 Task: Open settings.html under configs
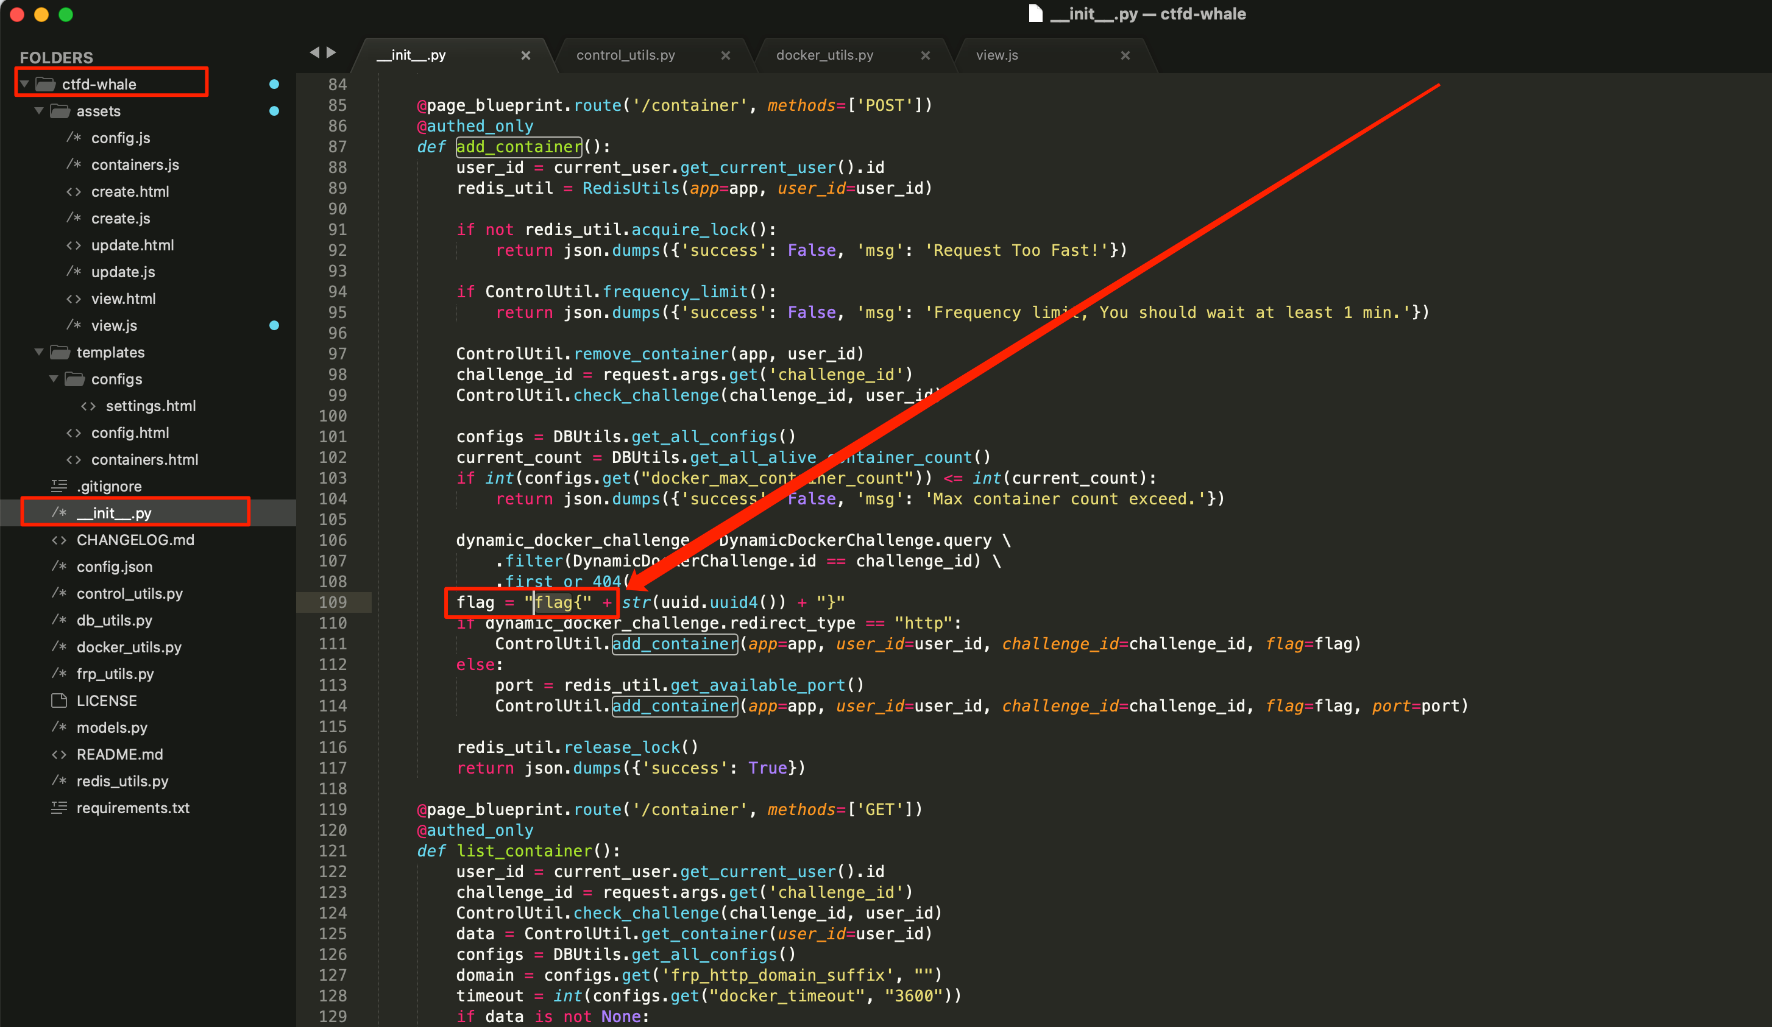click(151, 406)
